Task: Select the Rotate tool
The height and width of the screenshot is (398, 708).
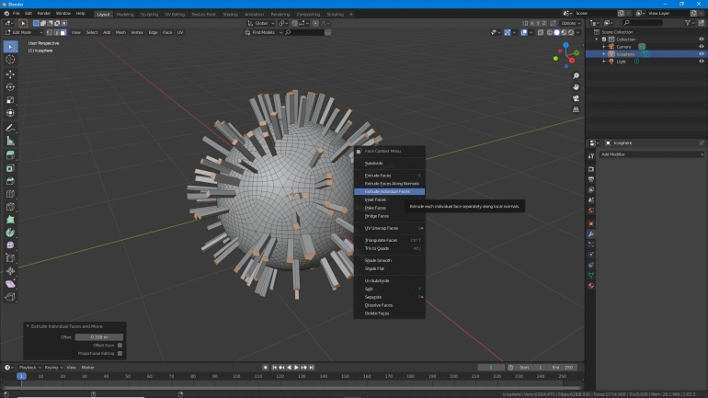Action: (x=10, y=87)
